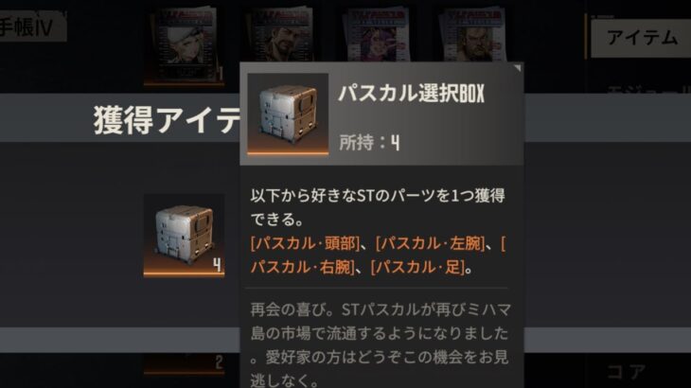Switch to the コア tab
This screenshot has height=388, width=691.
point(627,372)
